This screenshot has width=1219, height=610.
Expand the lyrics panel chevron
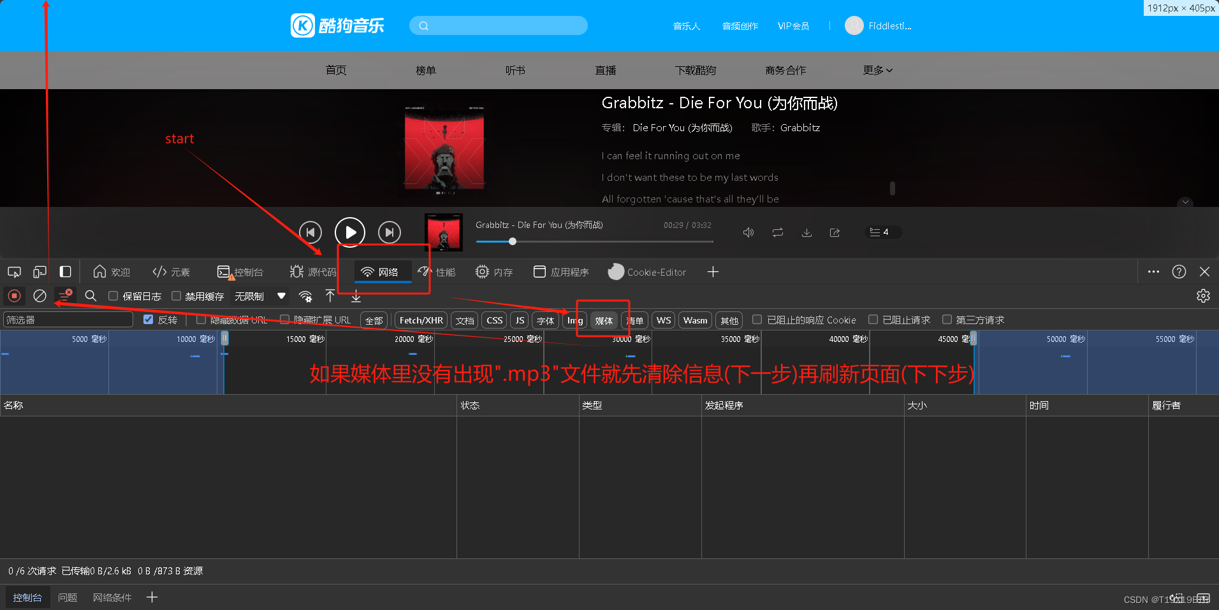tap(1185, 202)
